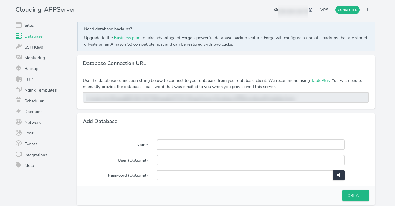View Logs icon in sidebar
Image resolution: width=395 pixels, height=206 pixels.
click(19, 133)
